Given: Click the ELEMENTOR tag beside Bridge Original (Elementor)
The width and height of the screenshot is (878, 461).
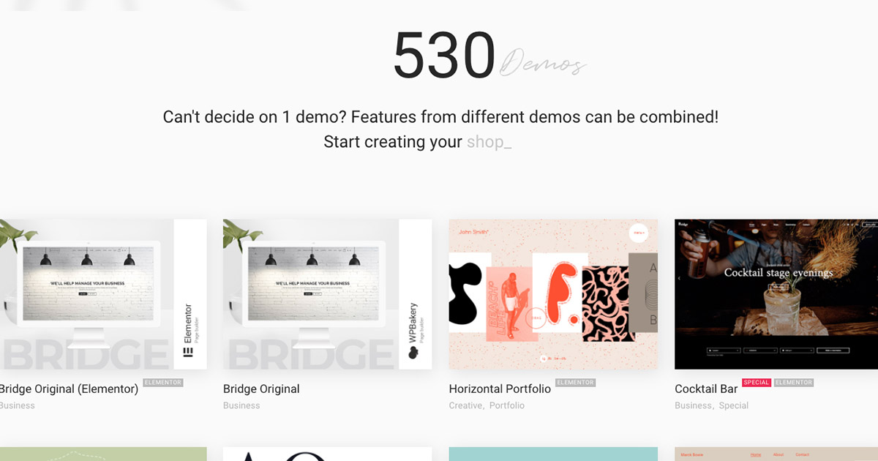Looking at the screenshot, I should point(162,383).
